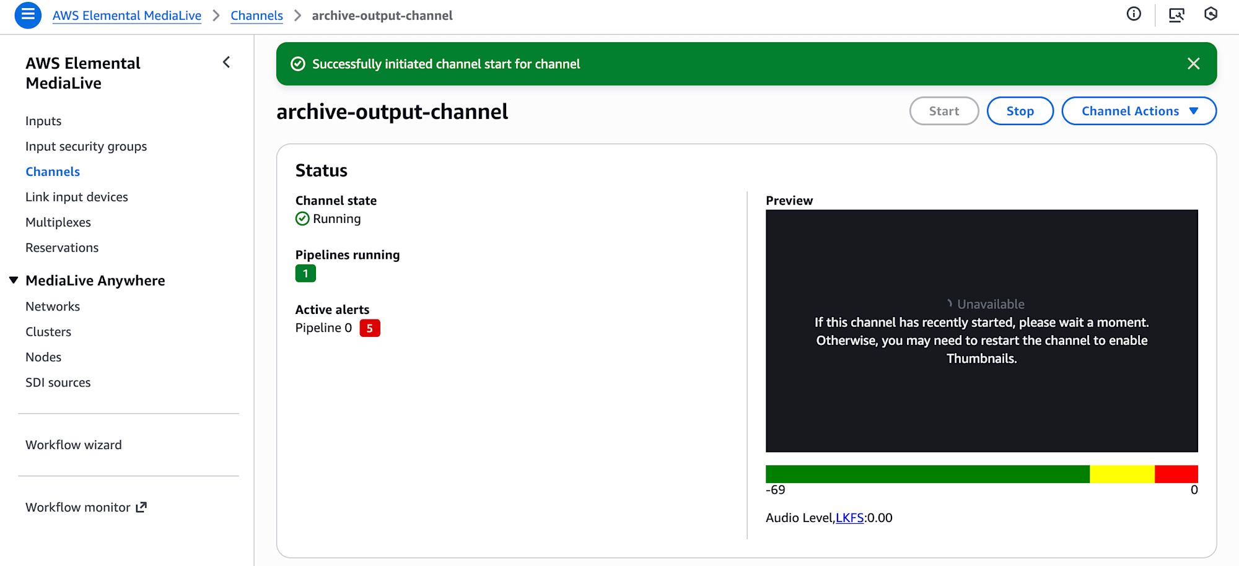Collapse the MediaLive Anywhere section

point(14,281)
